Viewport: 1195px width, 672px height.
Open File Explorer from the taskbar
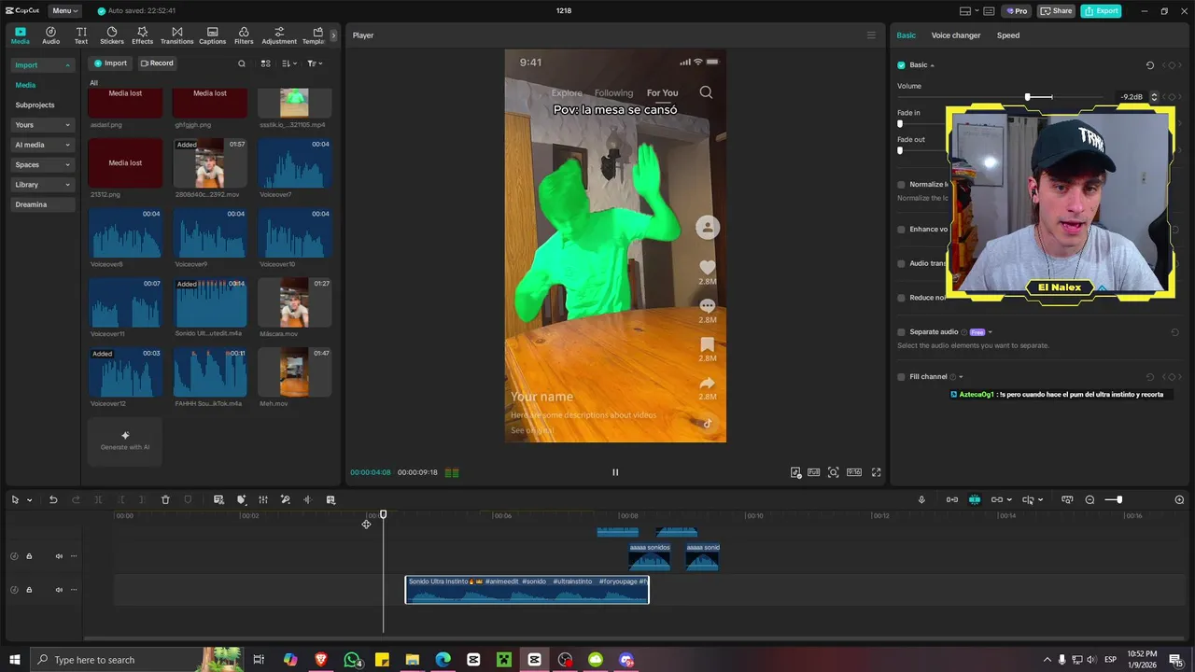tap(412, 660)
